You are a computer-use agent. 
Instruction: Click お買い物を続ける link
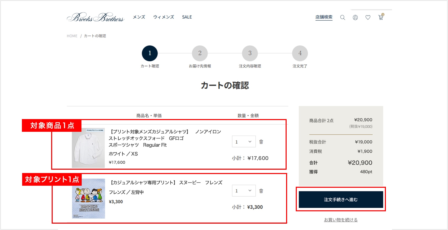click(x=341, y=220)
